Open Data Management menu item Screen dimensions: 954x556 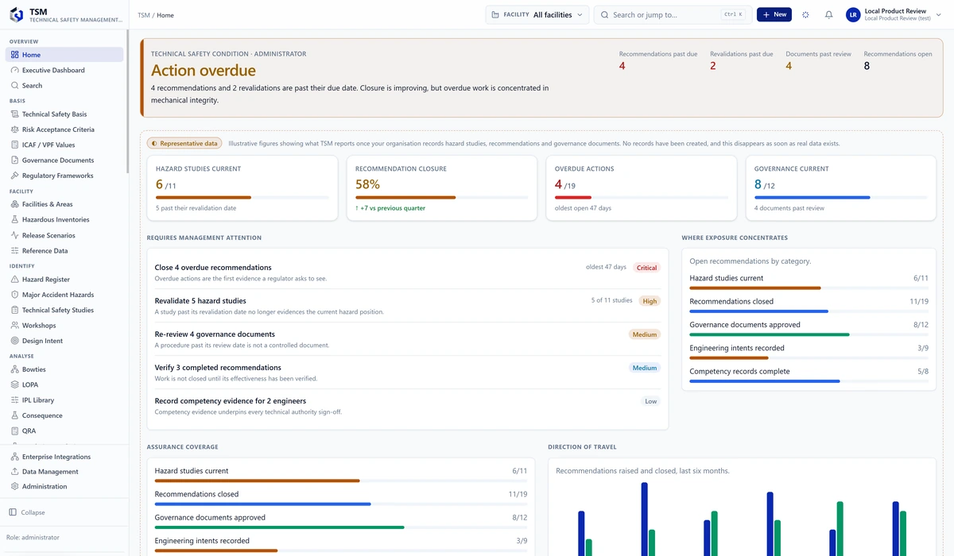pos(64,472)
